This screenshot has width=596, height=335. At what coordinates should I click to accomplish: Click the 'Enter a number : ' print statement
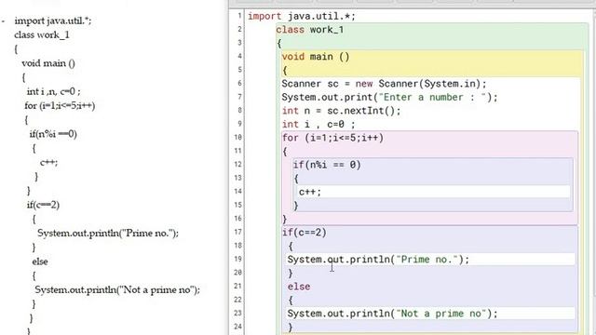click(x=389, y=97)
